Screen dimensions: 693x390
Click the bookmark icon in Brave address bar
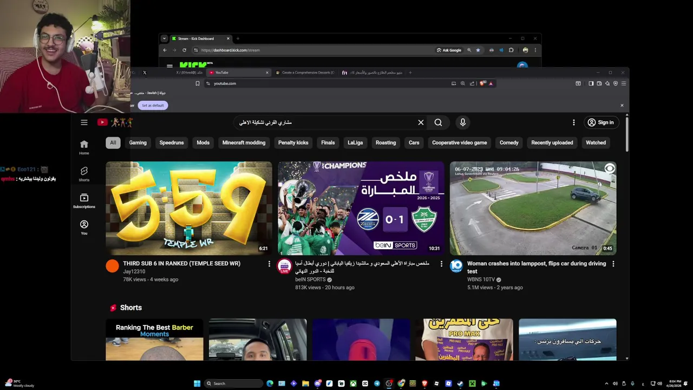coord(198,83)
